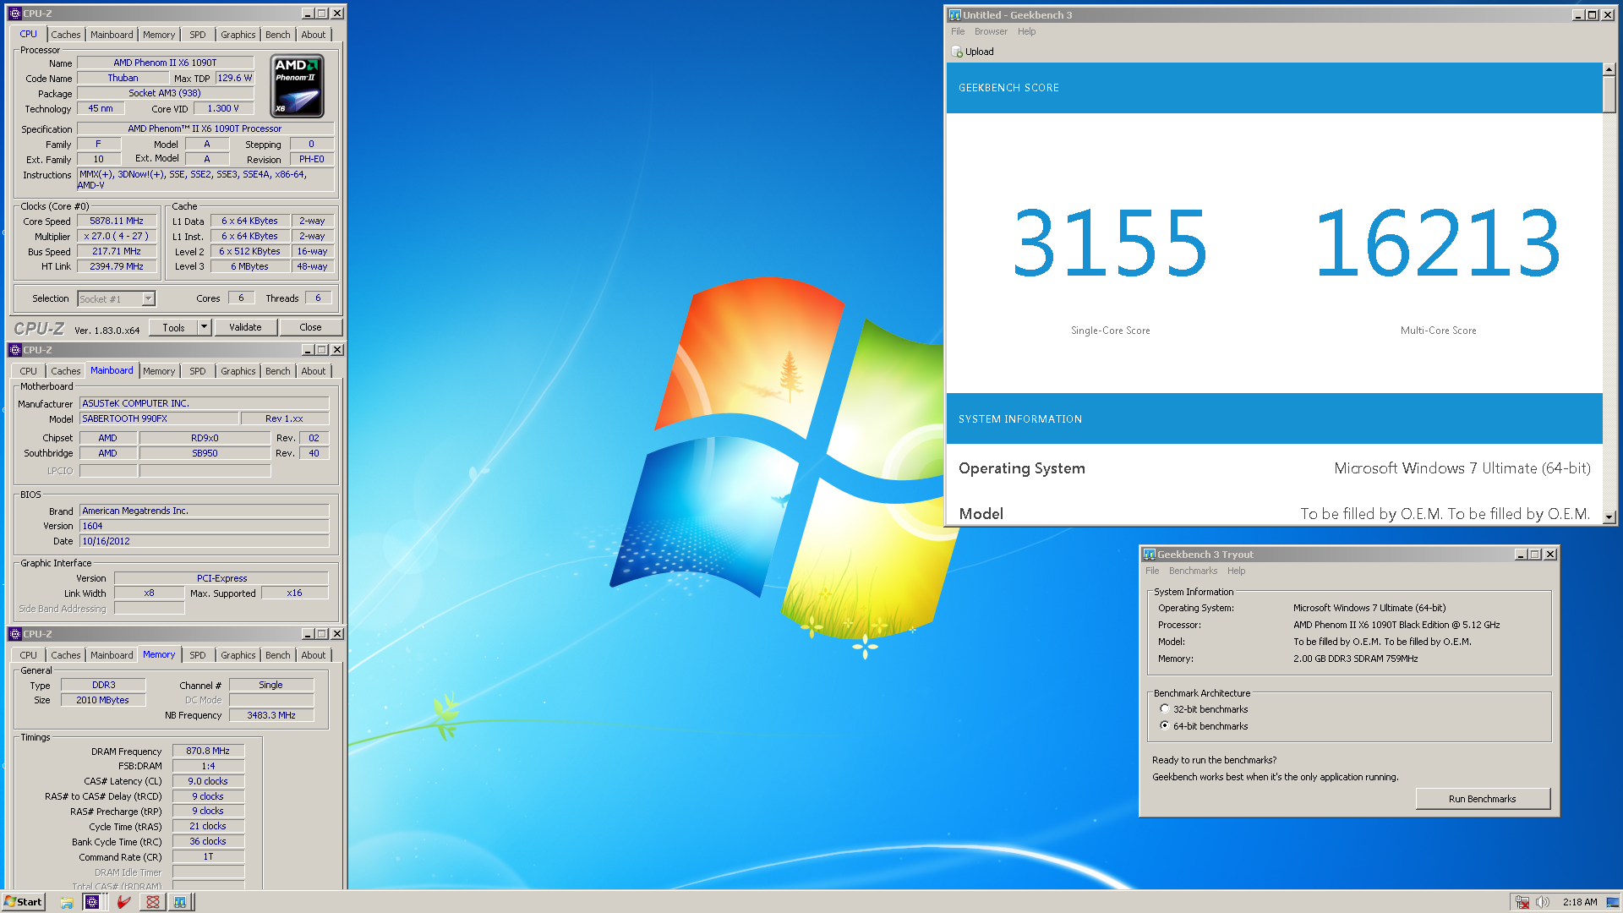Screen dimensions: 1623x913
Task: Open Browser menu in Geekbench 3
Action: pyautogui.click(x=991, y=32)
